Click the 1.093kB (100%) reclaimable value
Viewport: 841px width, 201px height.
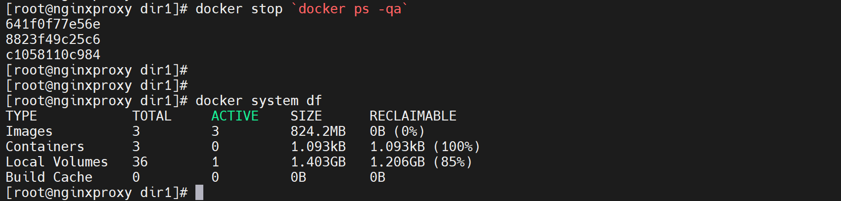coord(425,147)
